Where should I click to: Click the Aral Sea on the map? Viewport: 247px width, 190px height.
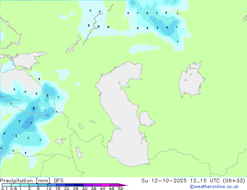tap(191, 81)
